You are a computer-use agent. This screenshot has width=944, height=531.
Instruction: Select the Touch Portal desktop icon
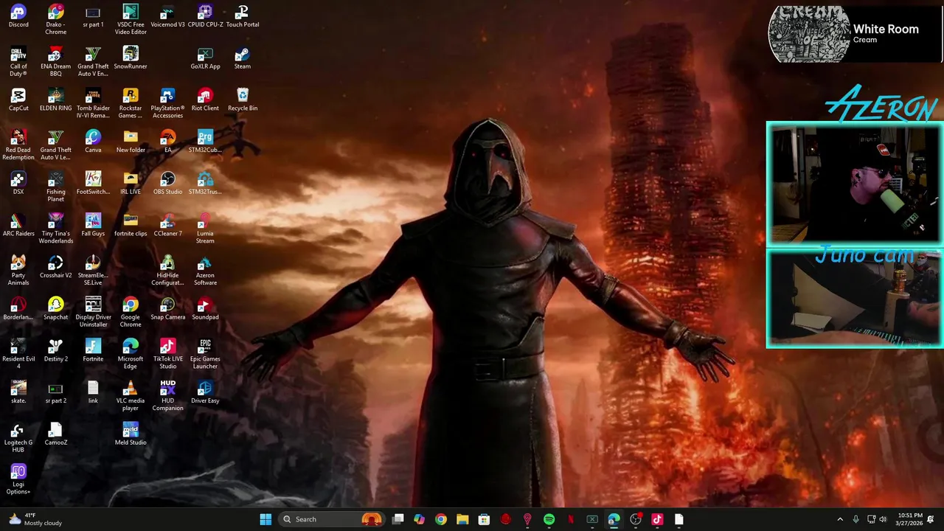click(243, 16)
